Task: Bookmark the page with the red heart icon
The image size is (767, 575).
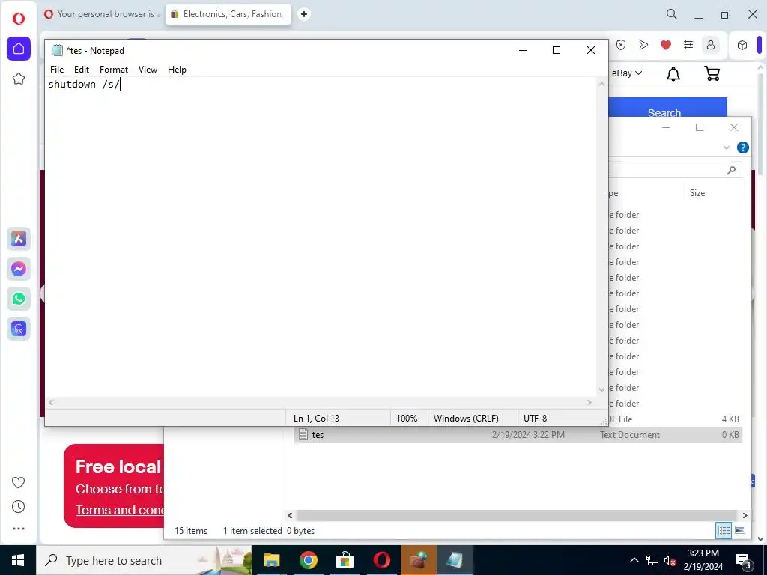Action: point(666,45)
